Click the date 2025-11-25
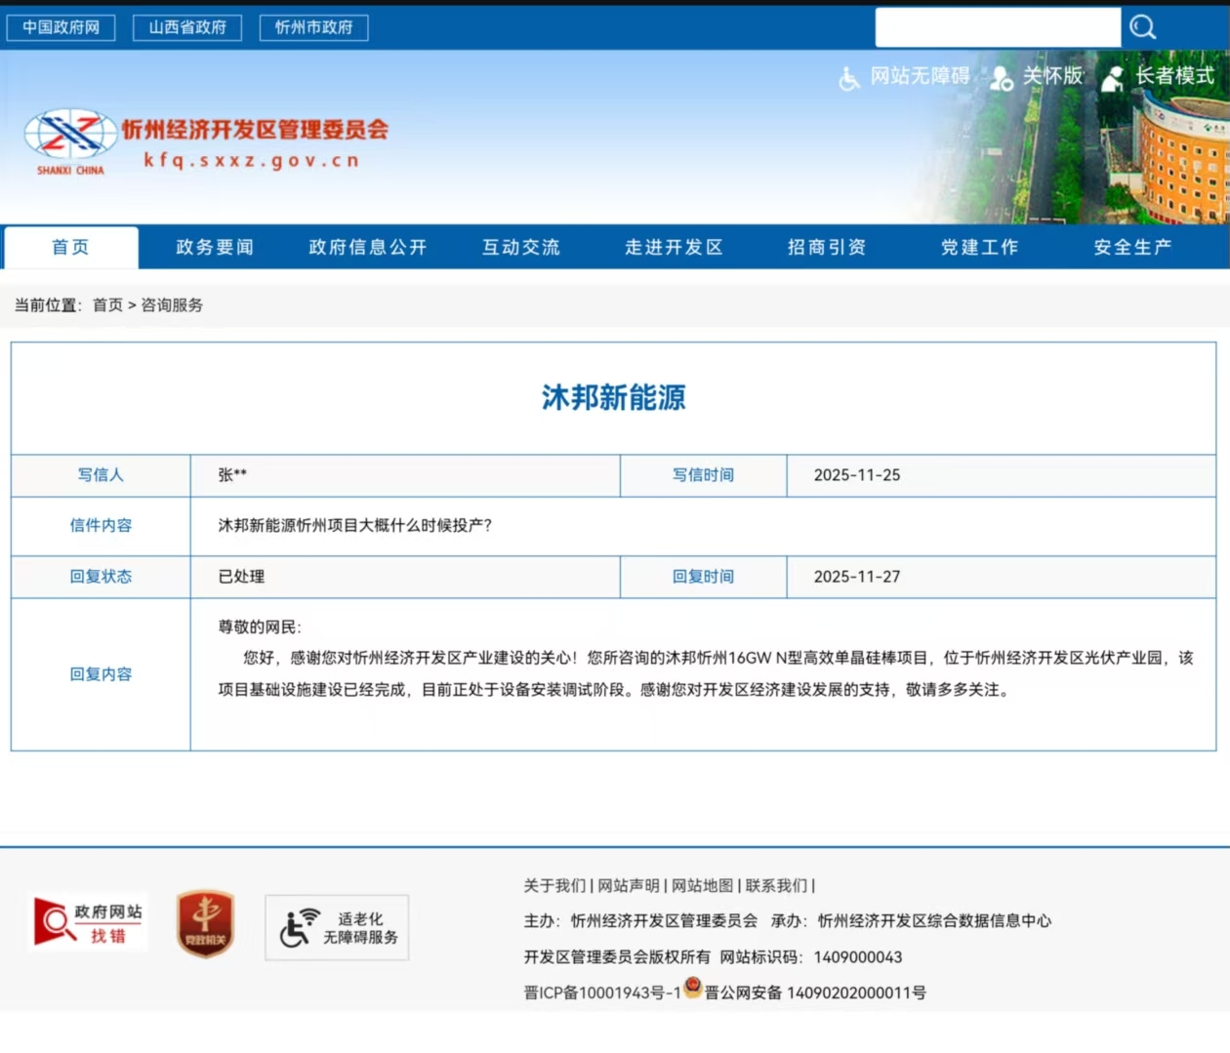The height and width of the screenshot is (1053, 1230). click(857, 475)
